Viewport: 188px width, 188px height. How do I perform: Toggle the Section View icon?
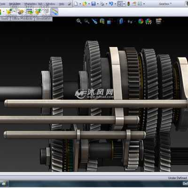click(102, 21)
